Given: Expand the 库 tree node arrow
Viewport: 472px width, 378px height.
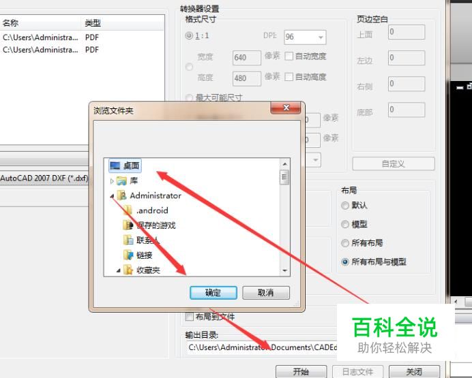Looking at the screenshot, I should coord(112,181).
